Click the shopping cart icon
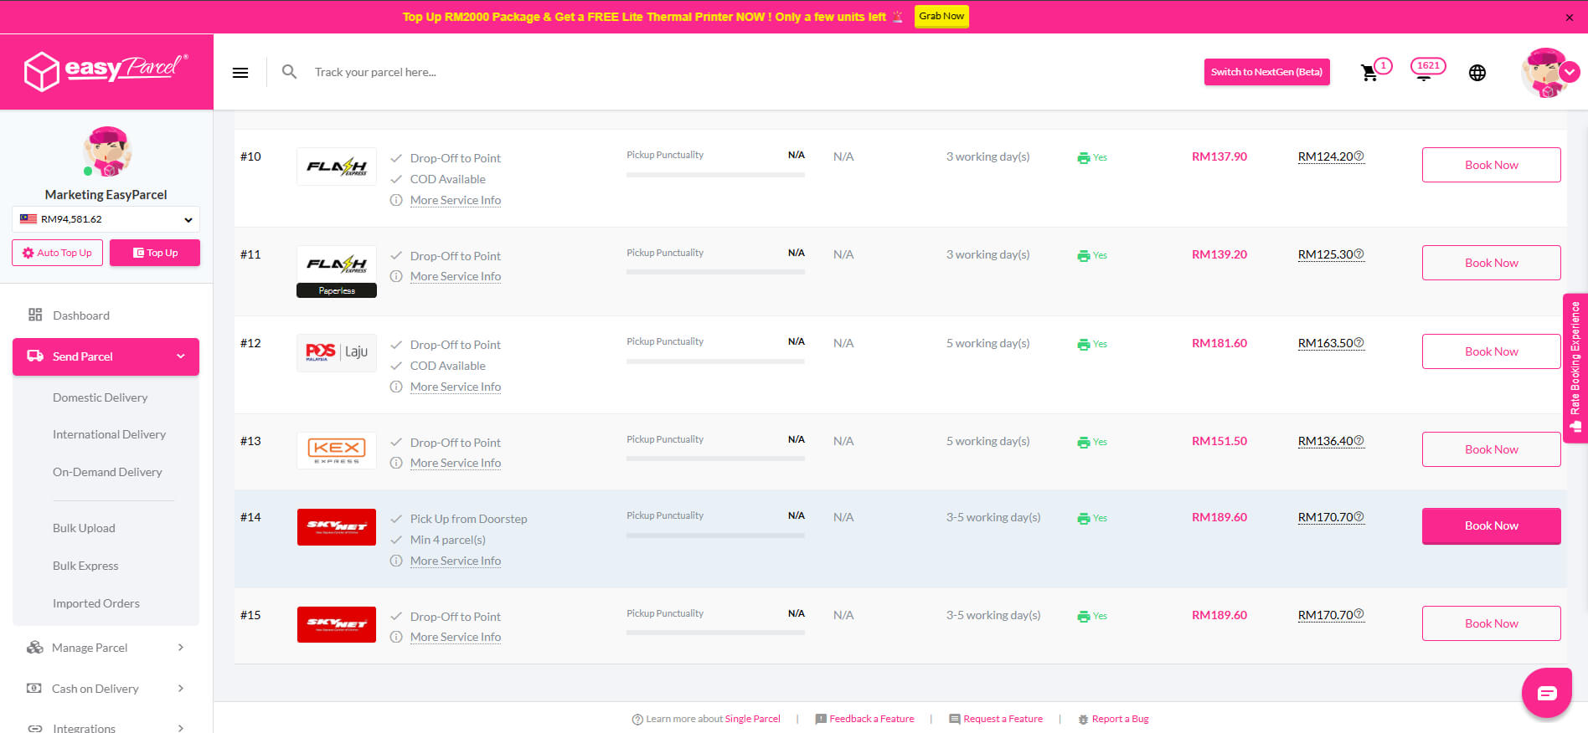This screenshot has height=733, width=1588. click(1369, 73)
